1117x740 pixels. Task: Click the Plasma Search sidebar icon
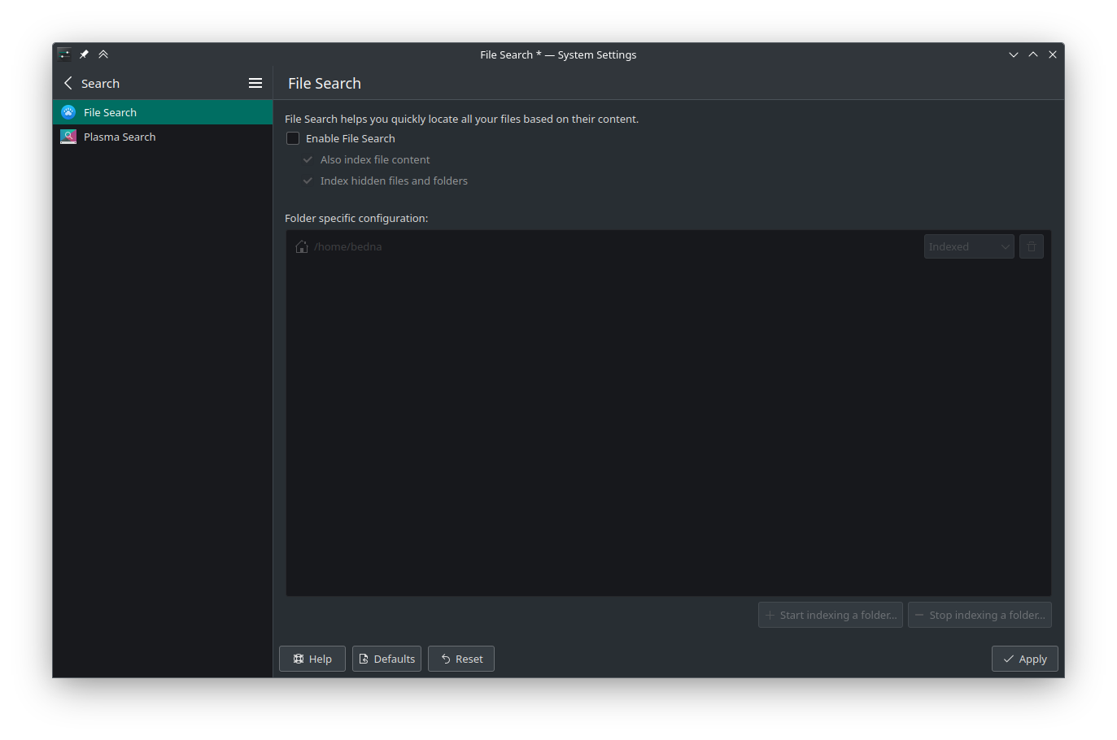[68, 137]
